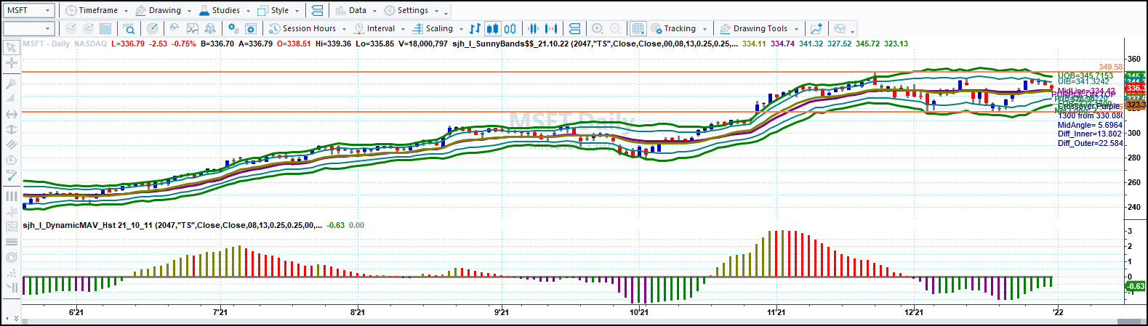Click the gear-with-hash settings icon
Screen dimensions: 1148x326
tap(233, 28)
